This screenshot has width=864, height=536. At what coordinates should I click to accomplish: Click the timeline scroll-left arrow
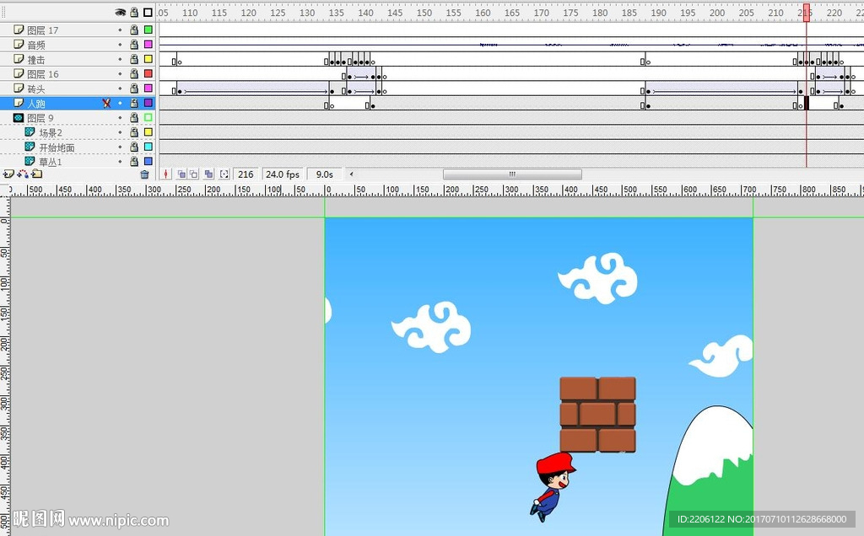click(x=351, y=174)
